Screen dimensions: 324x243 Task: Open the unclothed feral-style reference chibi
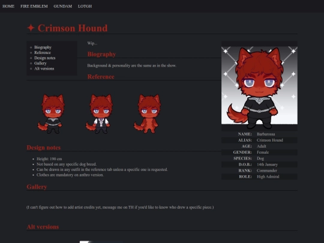point(148,113)
